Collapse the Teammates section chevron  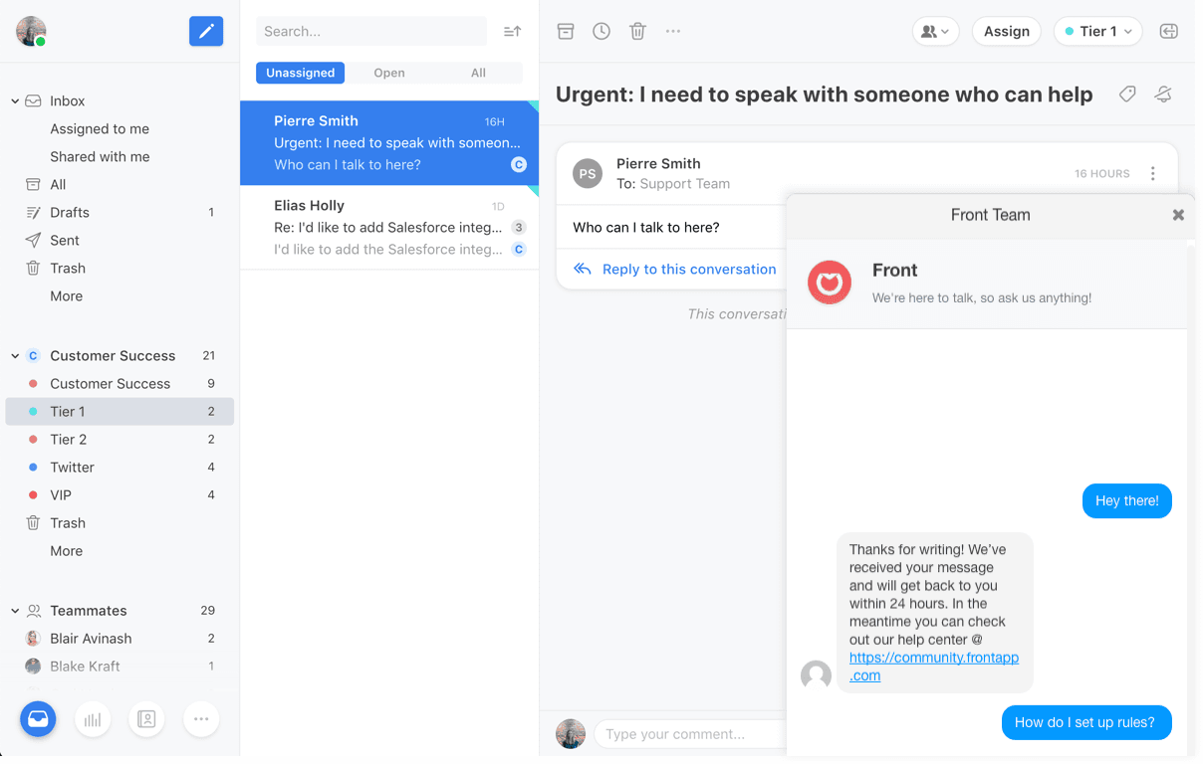[x=15, y=611]
